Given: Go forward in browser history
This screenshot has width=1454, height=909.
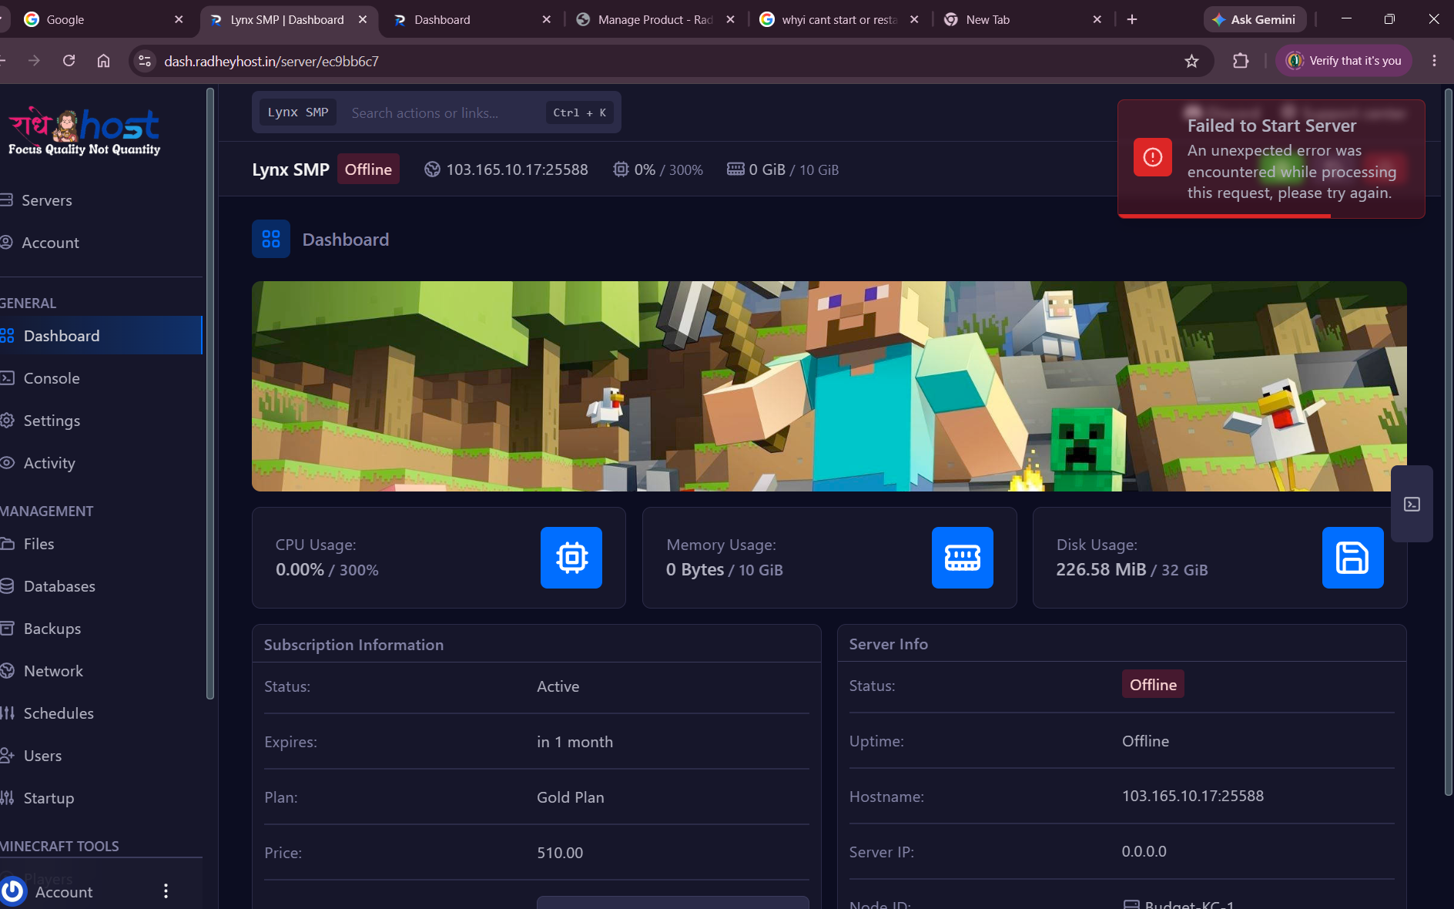Looking at the screenshot, I should coord(34,61).
